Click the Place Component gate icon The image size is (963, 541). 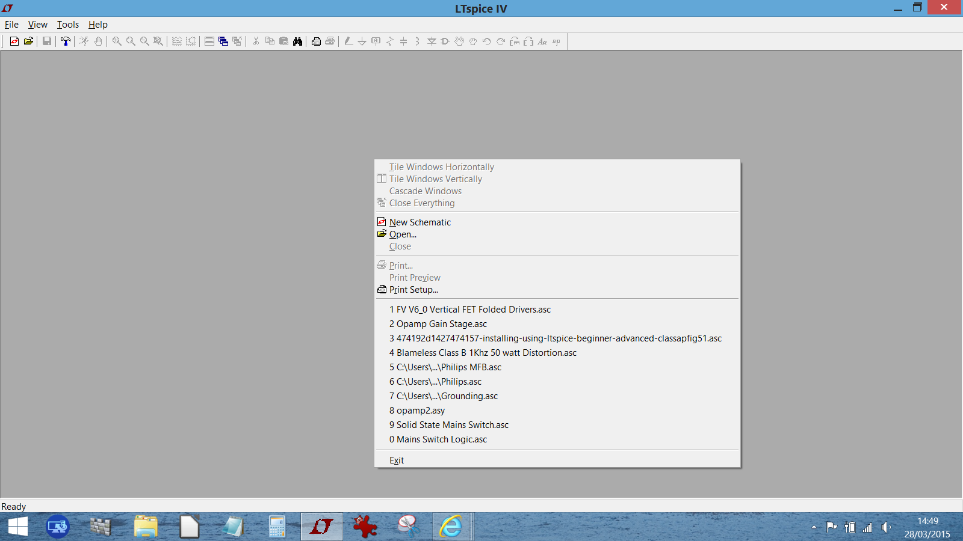(x=445, y=41)
